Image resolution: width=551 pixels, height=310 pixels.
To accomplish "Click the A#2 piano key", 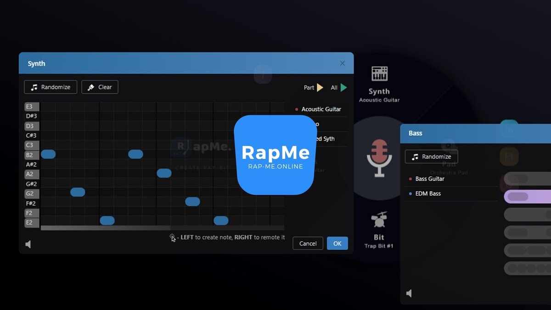I will pos(32,164).
